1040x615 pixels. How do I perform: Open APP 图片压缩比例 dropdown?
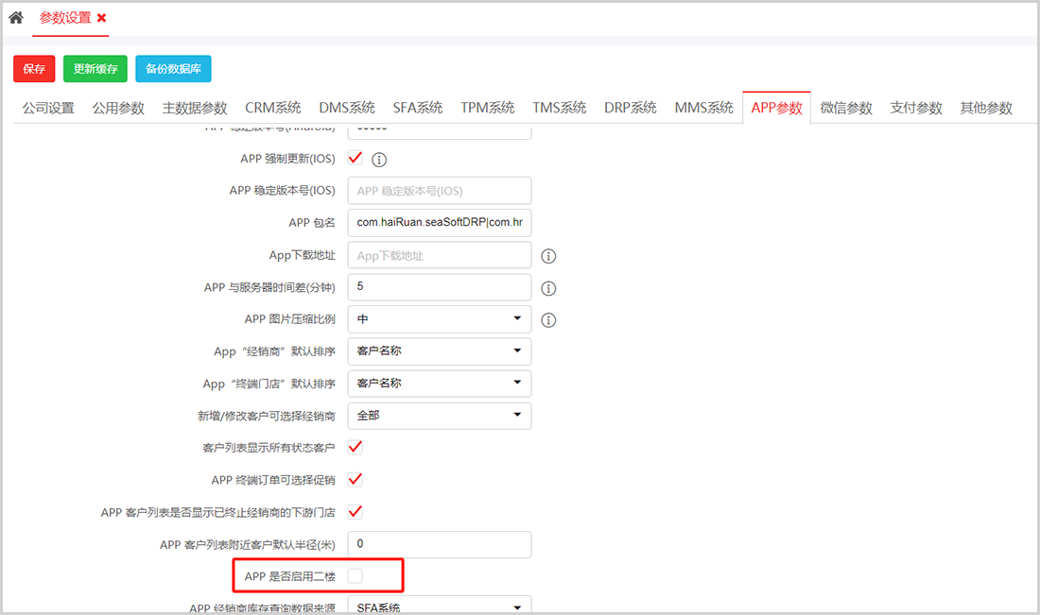pyautogui.click(x=440, y=319)
